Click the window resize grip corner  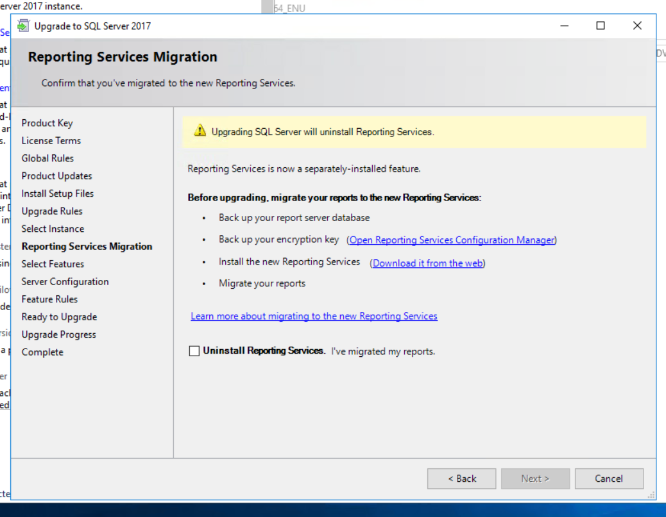coord(651,495)
